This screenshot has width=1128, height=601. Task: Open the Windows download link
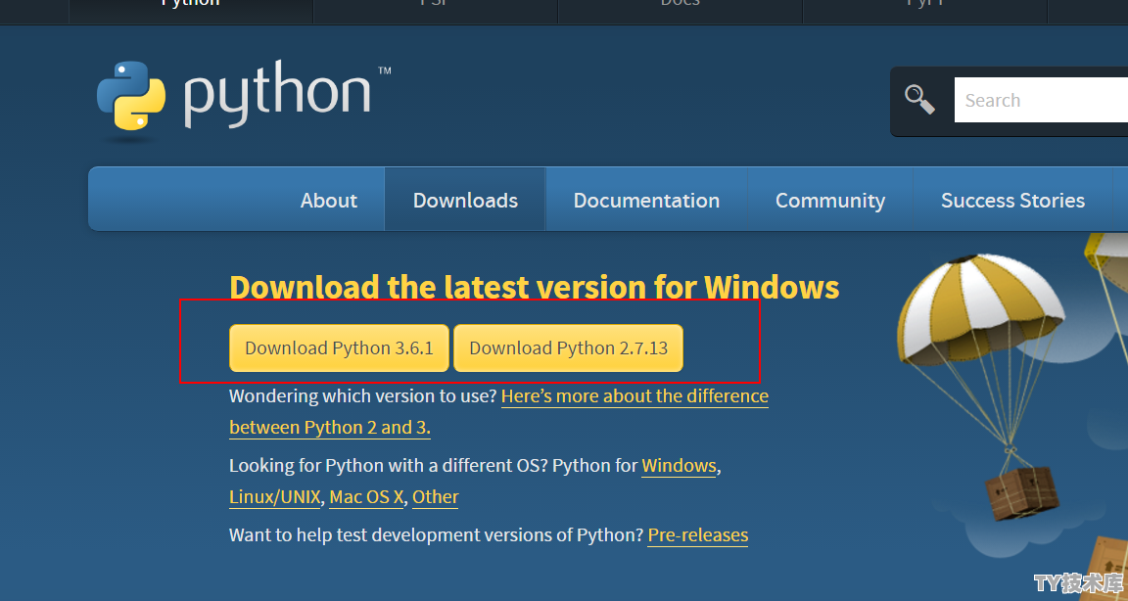click(x=680, y=466)
